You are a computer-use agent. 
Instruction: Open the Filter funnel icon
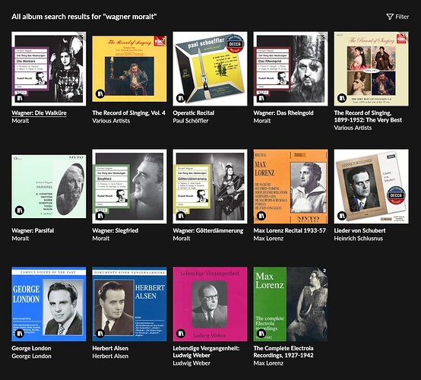(390, 17)
